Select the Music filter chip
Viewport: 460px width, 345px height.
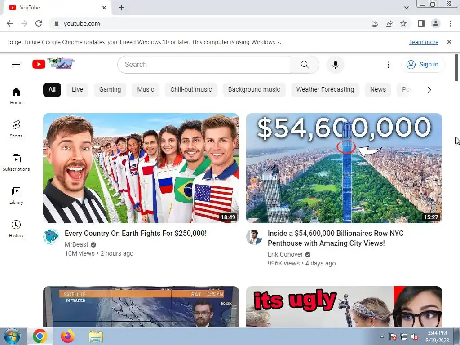coord(146,90)
